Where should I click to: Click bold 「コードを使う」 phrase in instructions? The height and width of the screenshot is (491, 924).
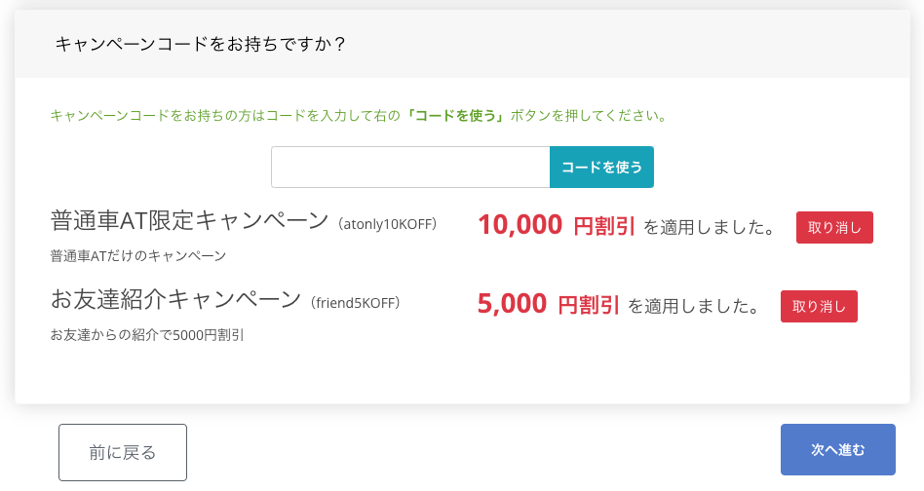coord(455,115)
